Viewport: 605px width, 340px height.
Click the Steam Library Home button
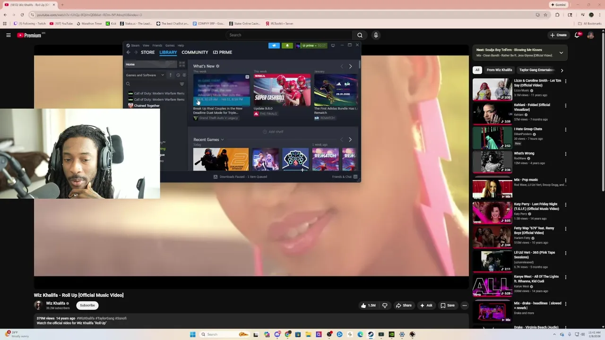pyautogui.click(x=150, y=64)
